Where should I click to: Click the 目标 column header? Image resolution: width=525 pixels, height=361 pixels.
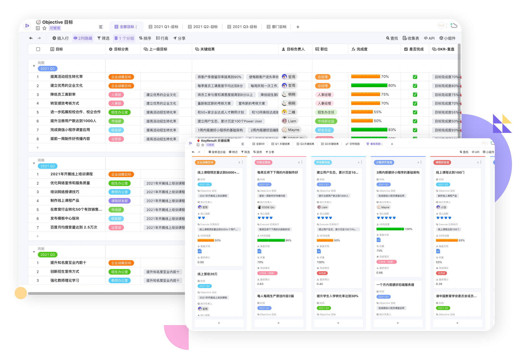[67, 49]
